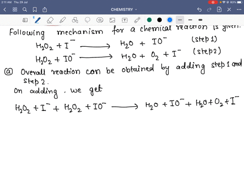Choose the green pen color
The image size is (244, 183).
pos(149,20)
